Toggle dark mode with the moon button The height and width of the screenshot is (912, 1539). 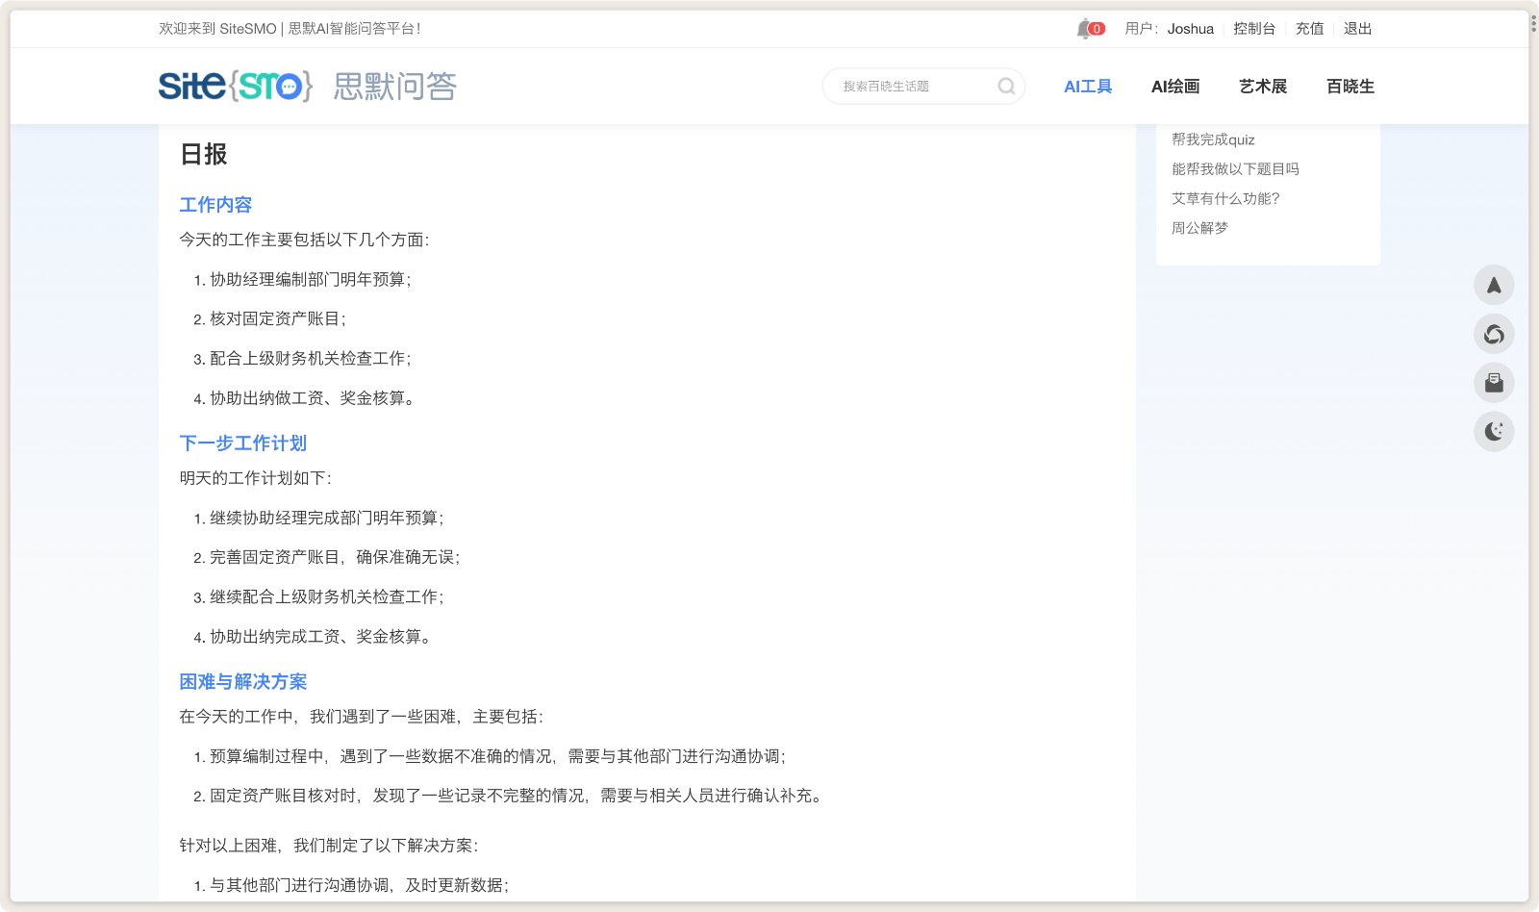click(x=1494, y=431)
